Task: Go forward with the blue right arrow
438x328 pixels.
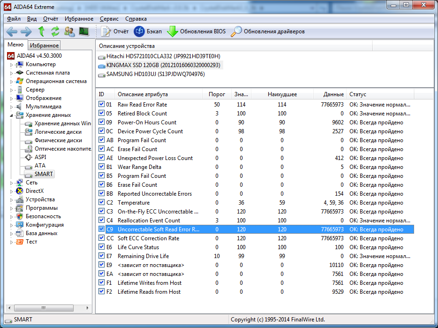Action: click(x=26, y=31)
